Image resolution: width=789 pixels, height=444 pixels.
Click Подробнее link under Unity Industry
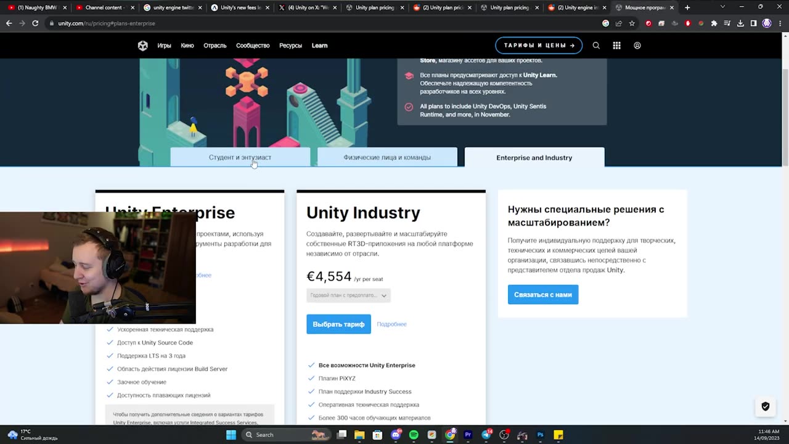pos(391,324)
